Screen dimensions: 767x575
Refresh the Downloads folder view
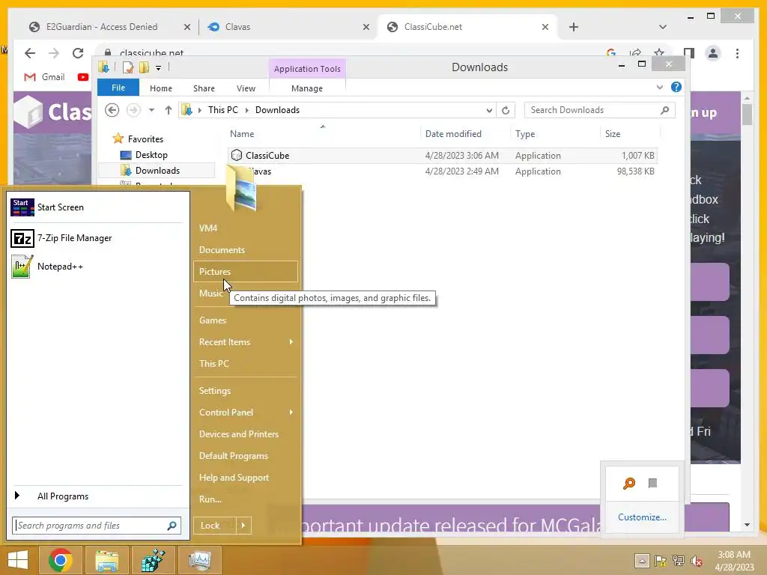(x=506, y=110)
